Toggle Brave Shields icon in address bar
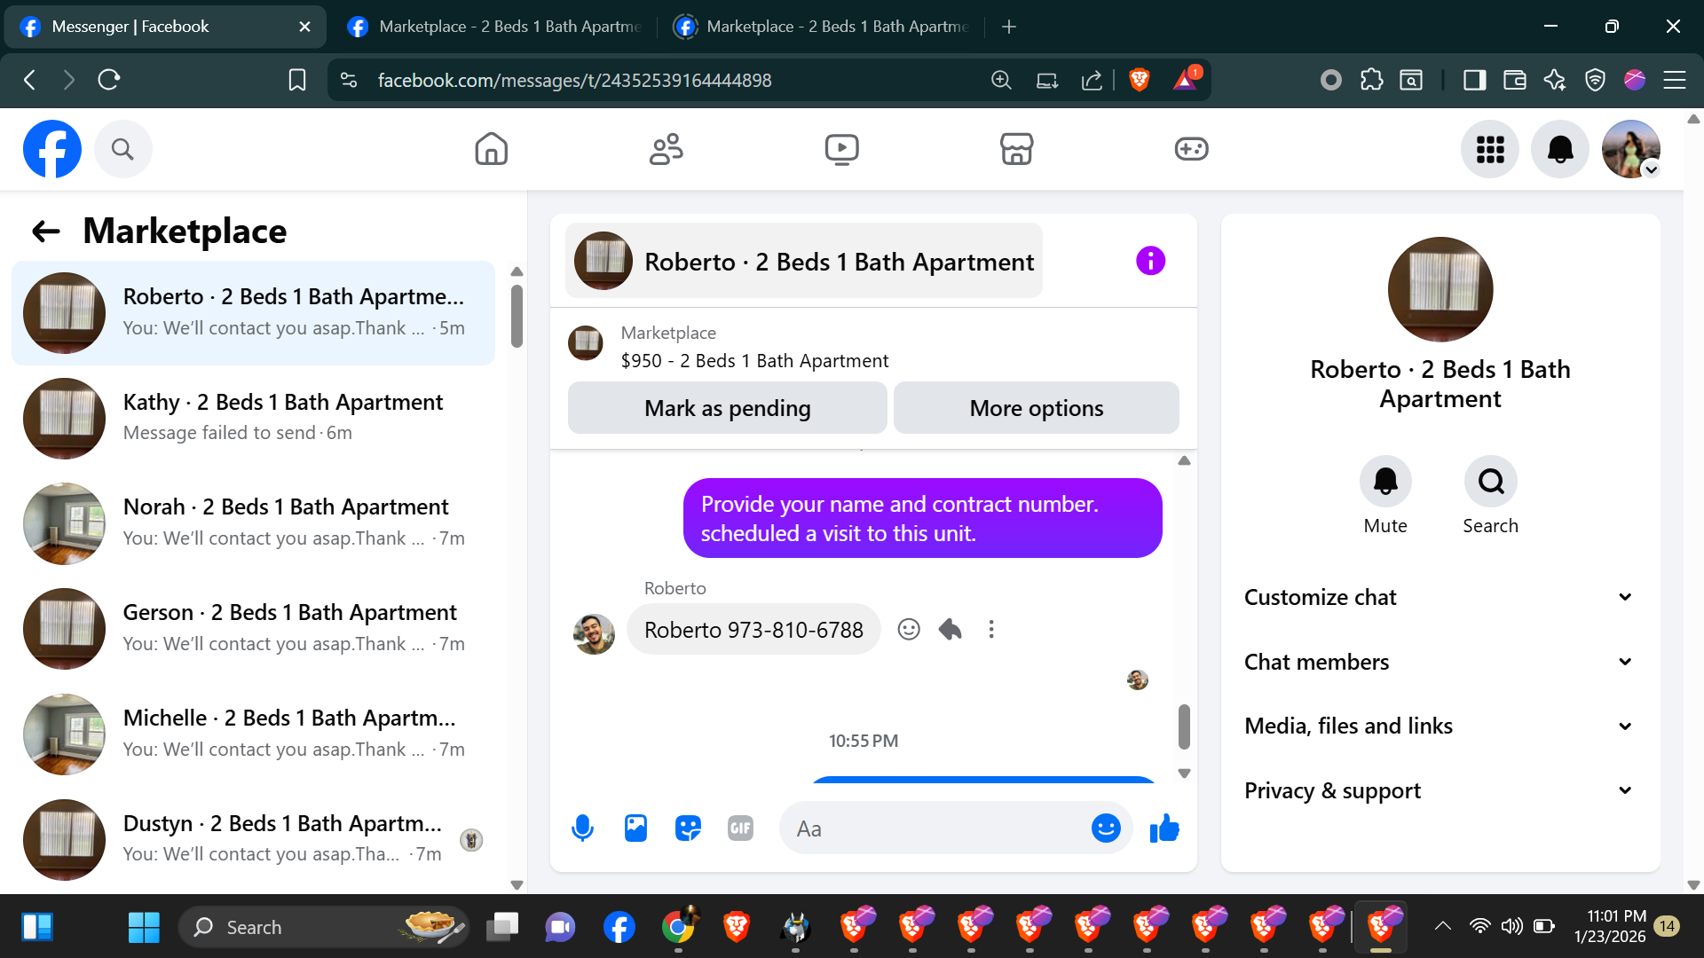This screenshot has width=1704, height=958. click(x=1140, y=80)
